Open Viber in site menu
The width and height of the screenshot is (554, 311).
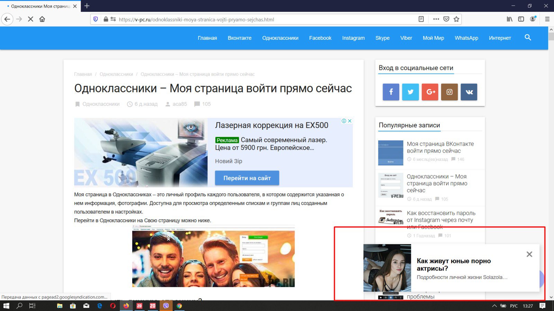[x=406, y=38]
